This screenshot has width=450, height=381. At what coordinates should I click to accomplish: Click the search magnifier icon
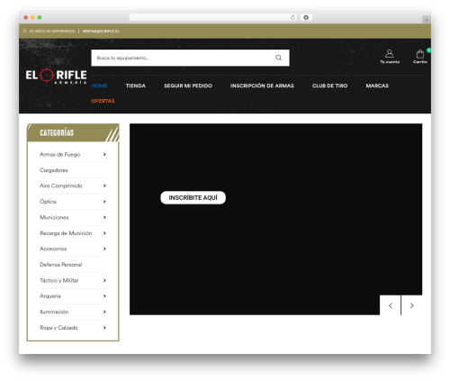278,58
